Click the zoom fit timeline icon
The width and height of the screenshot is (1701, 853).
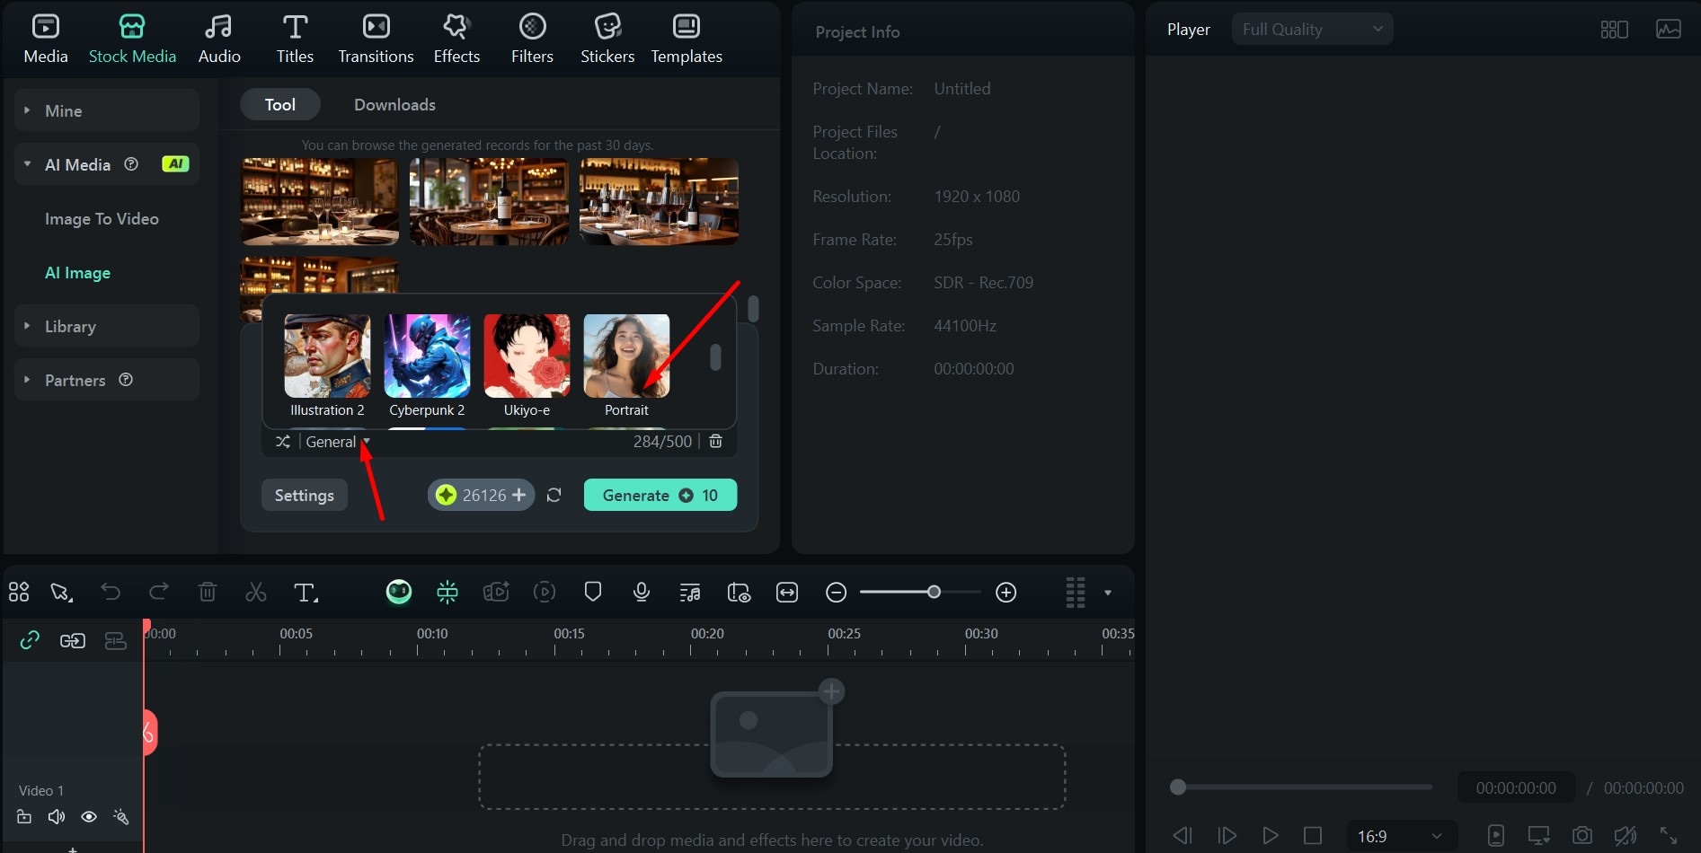click(787, 592)
